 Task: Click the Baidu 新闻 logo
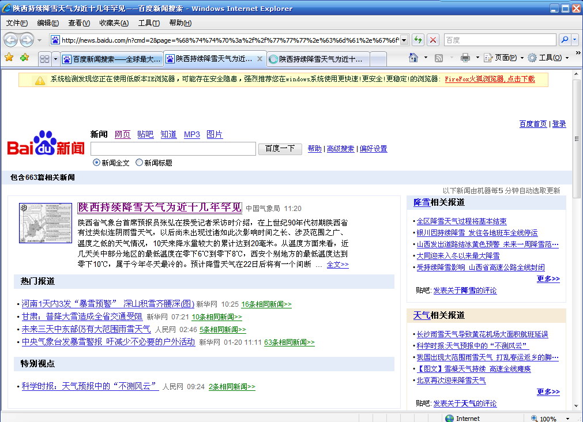pos(46,144)
